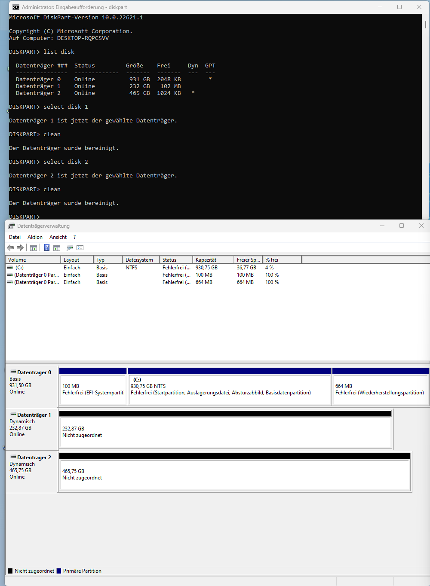Minimize the Datenträgerverwaltung window
This screenshot has width=430, height=586.
point(382,226)
